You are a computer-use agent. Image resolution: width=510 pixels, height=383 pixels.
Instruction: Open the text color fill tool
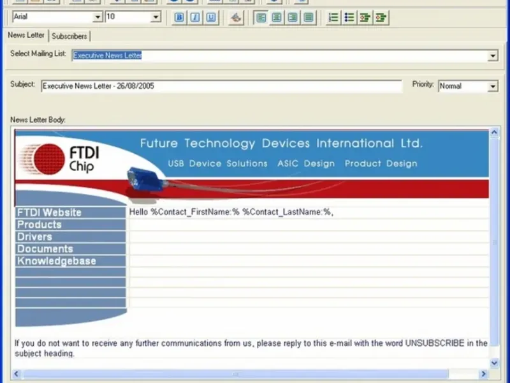236,17
